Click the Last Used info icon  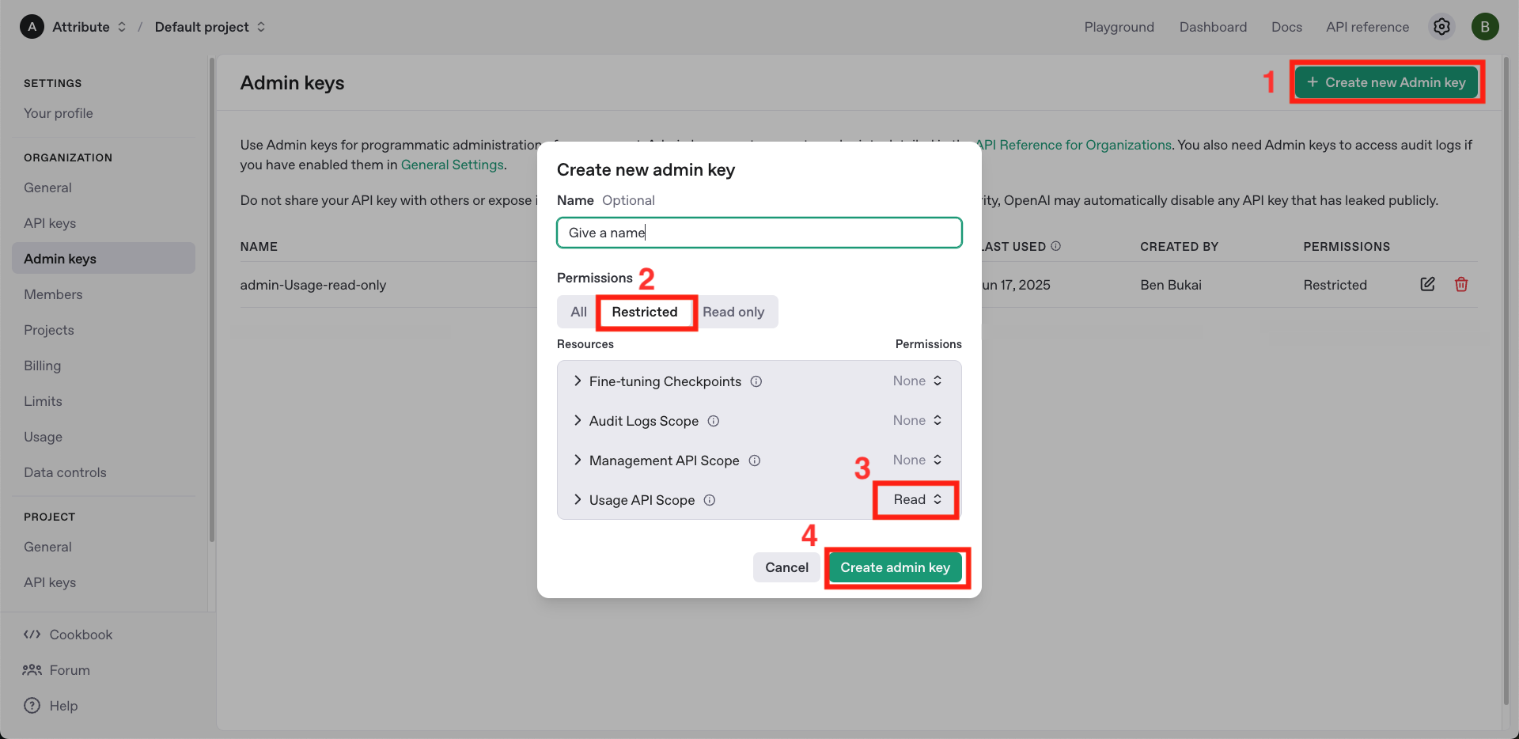(x=1055, y=246)
